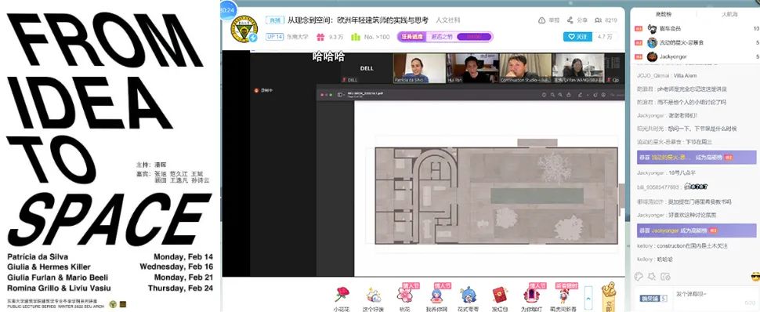
Task: Open the 人文社科 category link
Action: [448, 20]
